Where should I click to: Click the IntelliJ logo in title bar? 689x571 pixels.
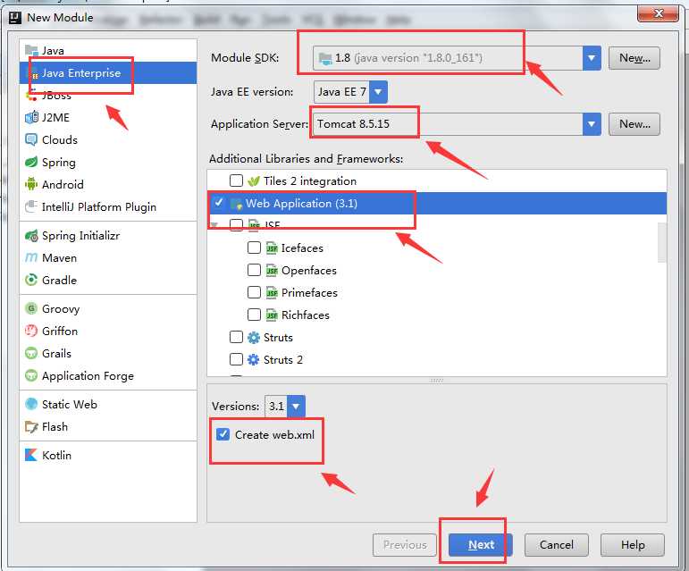coord(15,18)
